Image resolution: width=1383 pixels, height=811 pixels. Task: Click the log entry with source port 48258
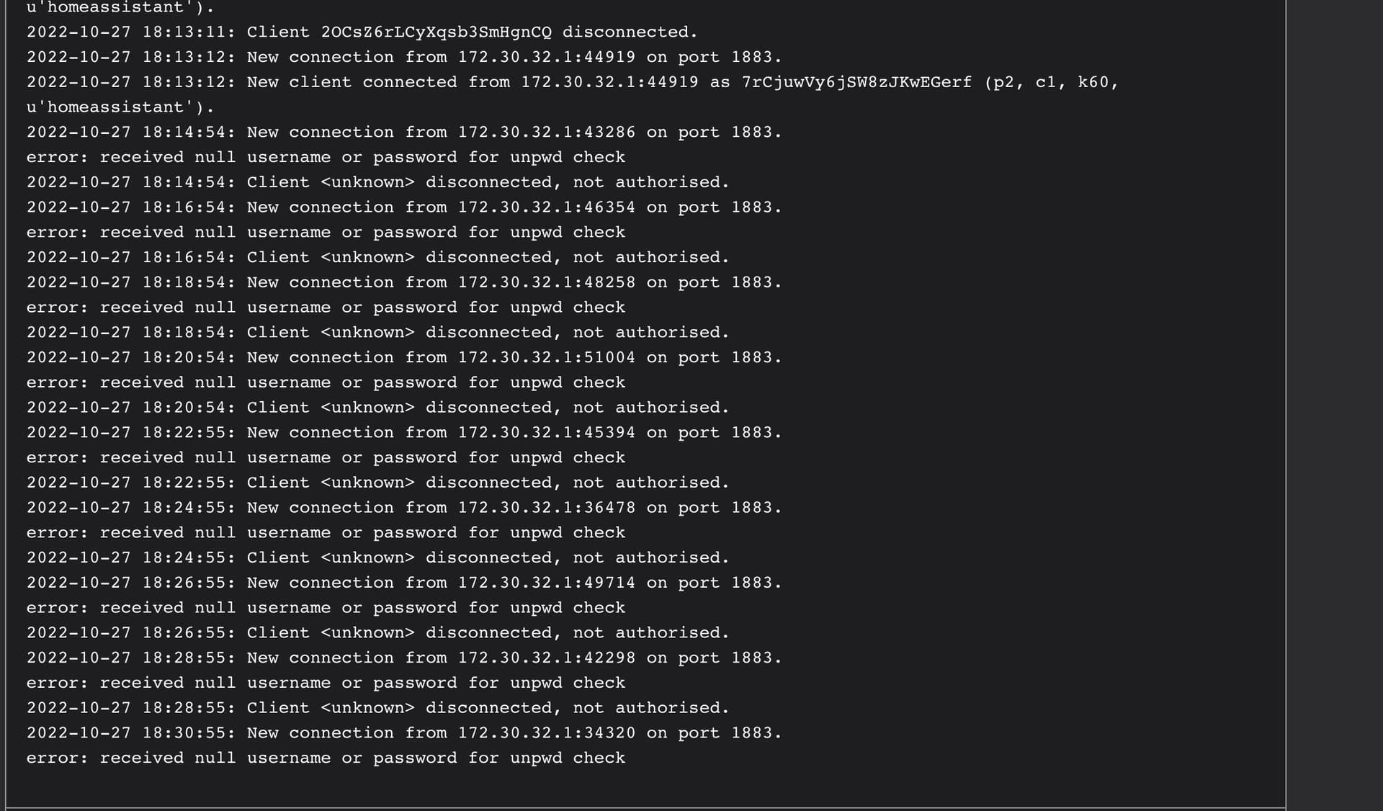pyautogui.click(x=404, y=282)
